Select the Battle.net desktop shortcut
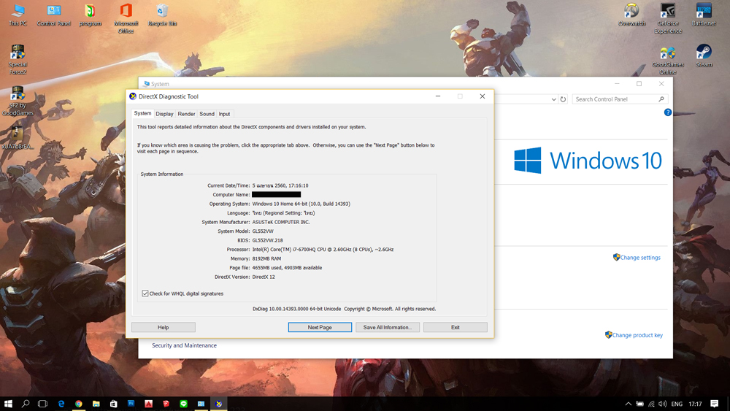 click(704, 15)
